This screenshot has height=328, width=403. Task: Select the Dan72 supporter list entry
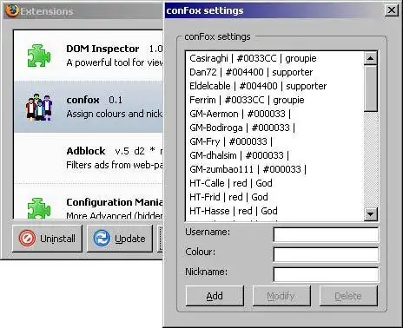274,72
